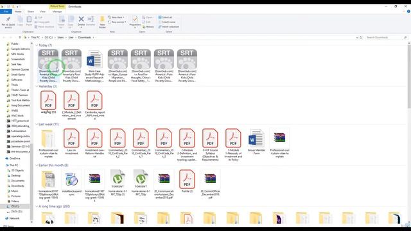The height and width of the screenshot is (231, 411).
Task: Collapse the Yesterday (3) group
Action: point(37,87)
